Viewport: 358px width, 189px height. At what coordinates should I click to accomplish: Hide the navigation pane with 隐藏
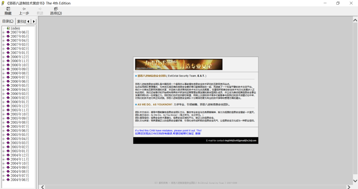[8, 11]
